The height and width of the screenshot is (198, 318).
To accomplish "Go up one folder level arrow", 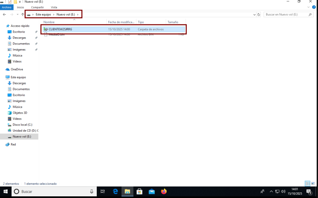I will pos(22,14).
